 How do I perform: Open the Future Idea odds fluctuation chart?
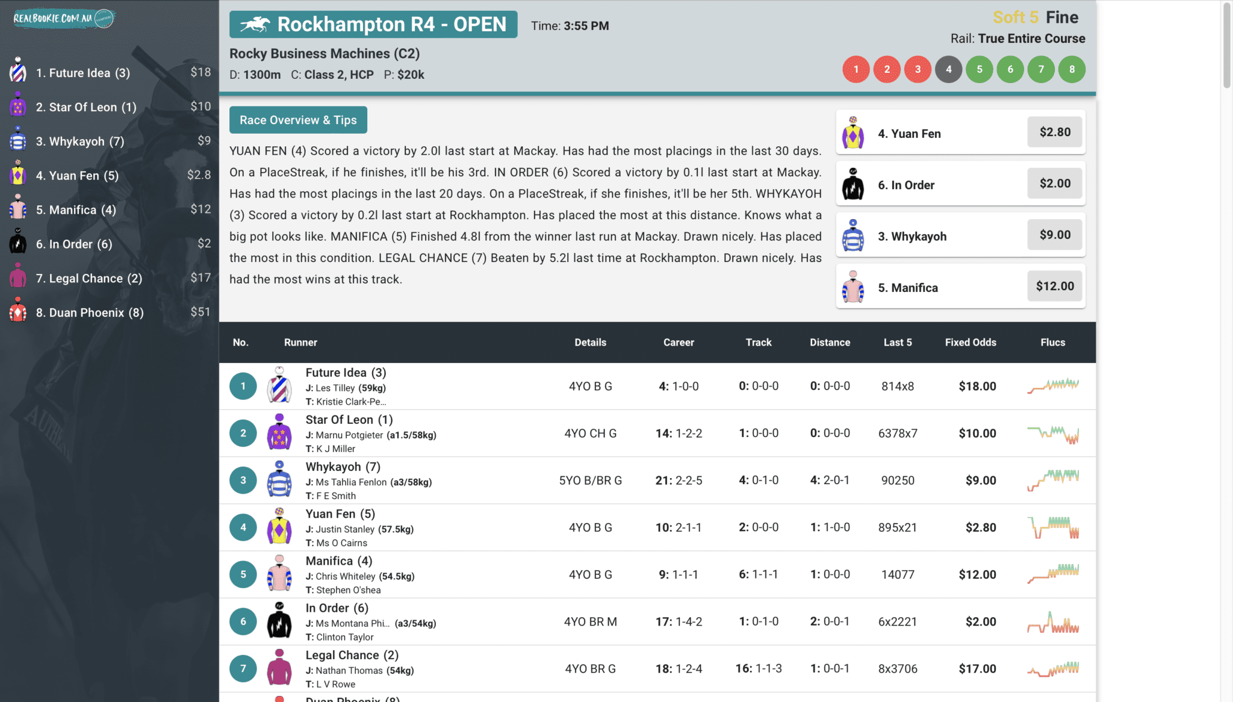tap(1053, 386)
